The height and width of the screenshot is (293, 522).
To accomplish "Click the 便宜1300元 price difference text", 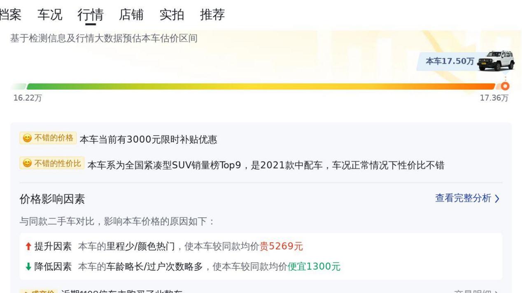I will click(314, 267).
